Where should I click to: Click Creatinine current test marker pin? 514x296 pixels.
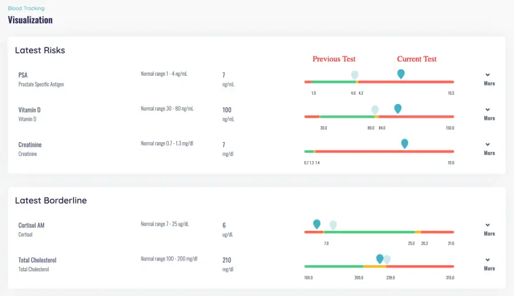click(404, 143)
